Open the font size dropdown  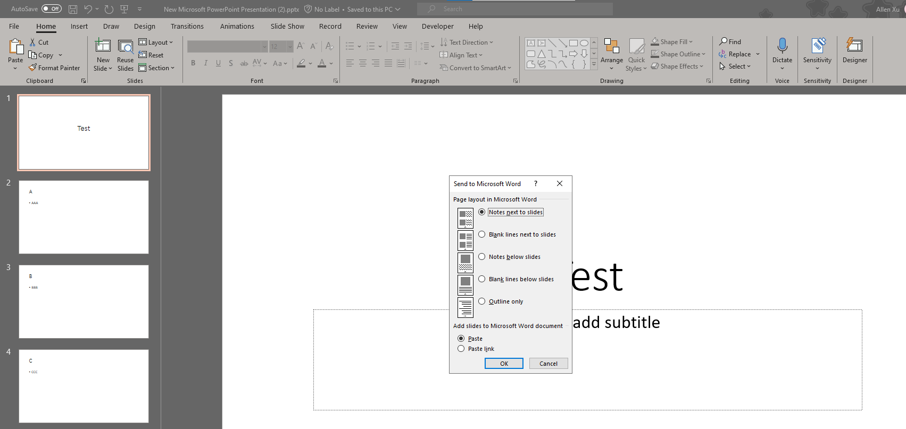[290, 46]
